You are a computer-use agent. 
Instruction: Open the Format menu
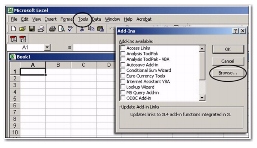67,19
